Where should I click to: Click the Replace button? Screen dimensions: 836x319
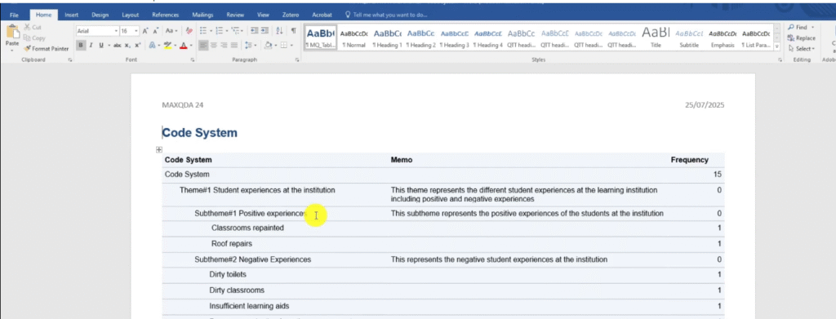point(802,38)
